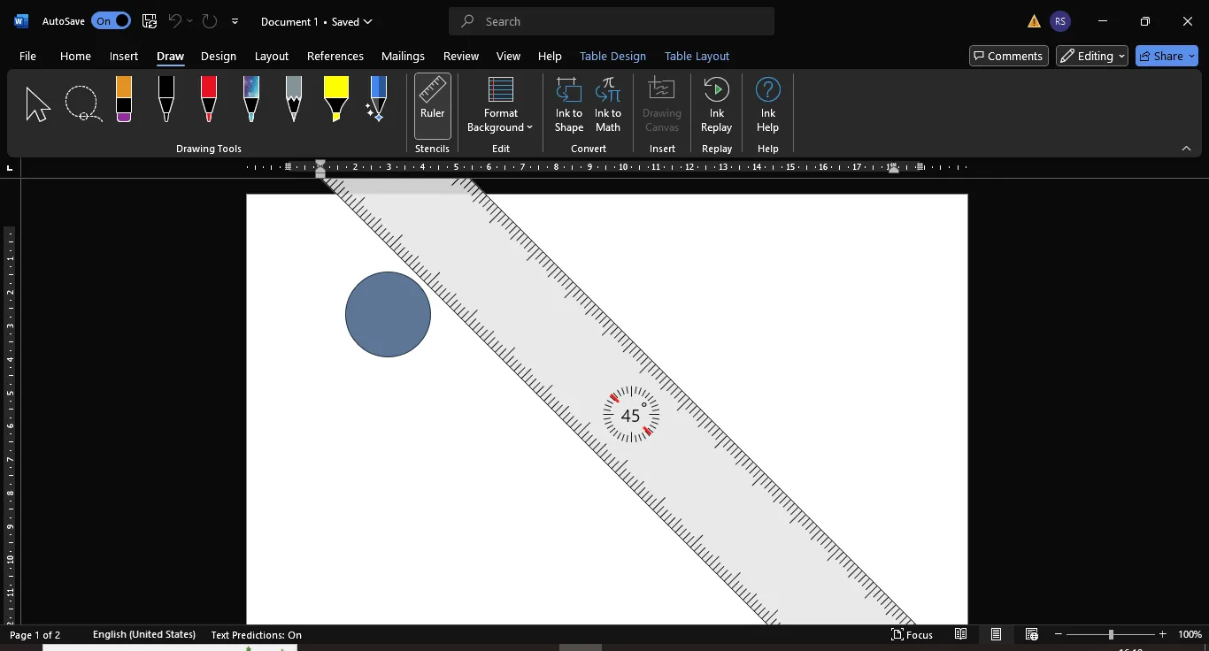Screen dimensions: 1209x651
Task: Click Ink to Math
Action: (608, 106)
